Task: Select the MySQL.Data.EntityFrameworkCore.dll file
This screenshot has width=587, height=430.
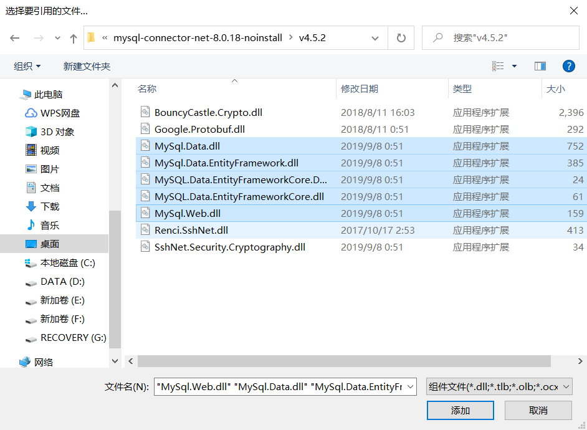Action: click(x=361, y=196)
